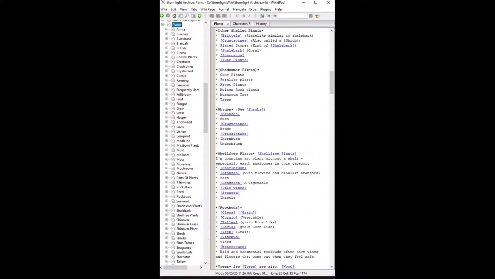
Task: Switch to the History tab
Action: coord(261,24)
